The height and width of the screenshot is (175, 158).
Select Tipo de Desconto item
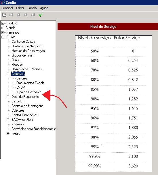(x=29, y=92)
